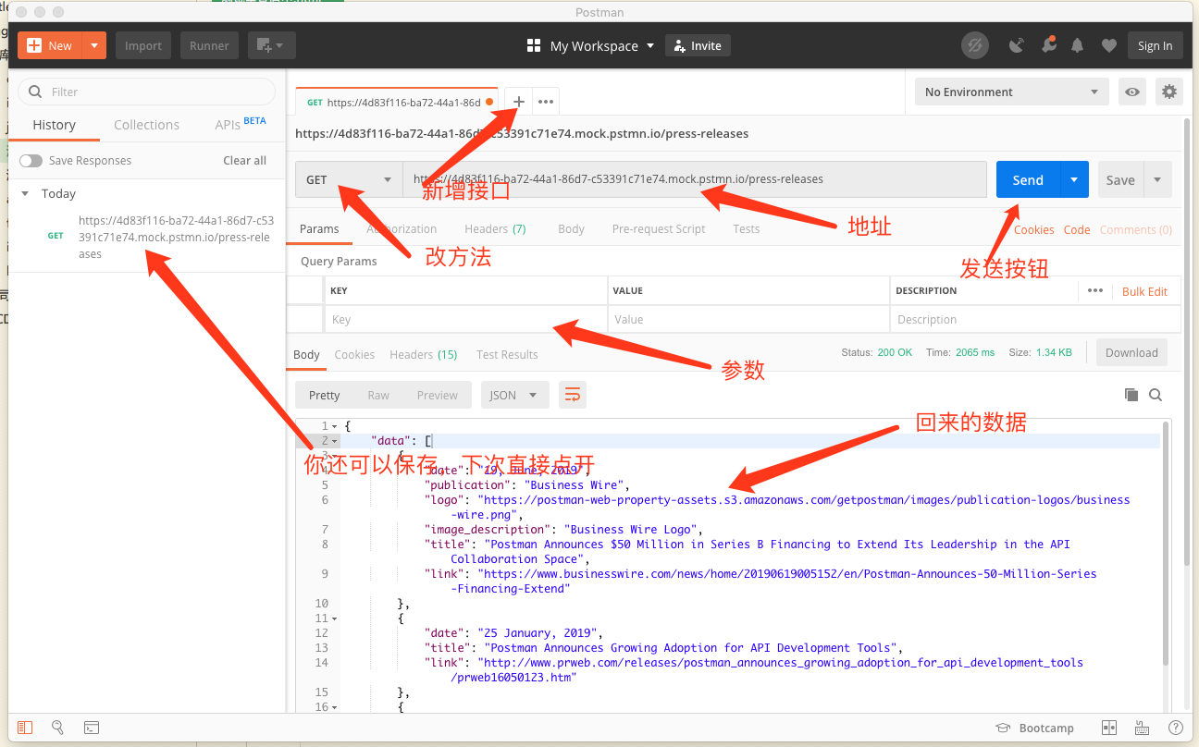Search the response body icon

pos(1156,395)
